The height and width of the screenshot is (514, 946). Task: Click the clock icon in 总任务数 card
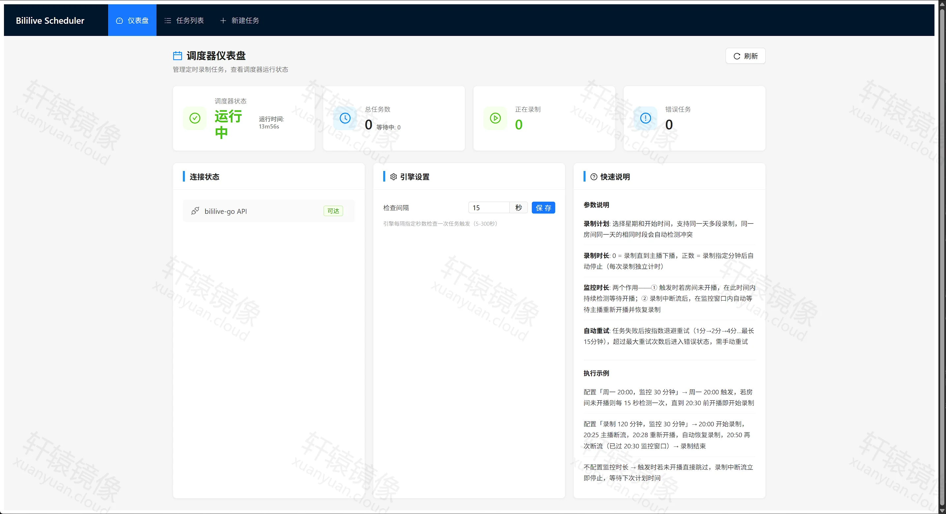click(345, 118)
